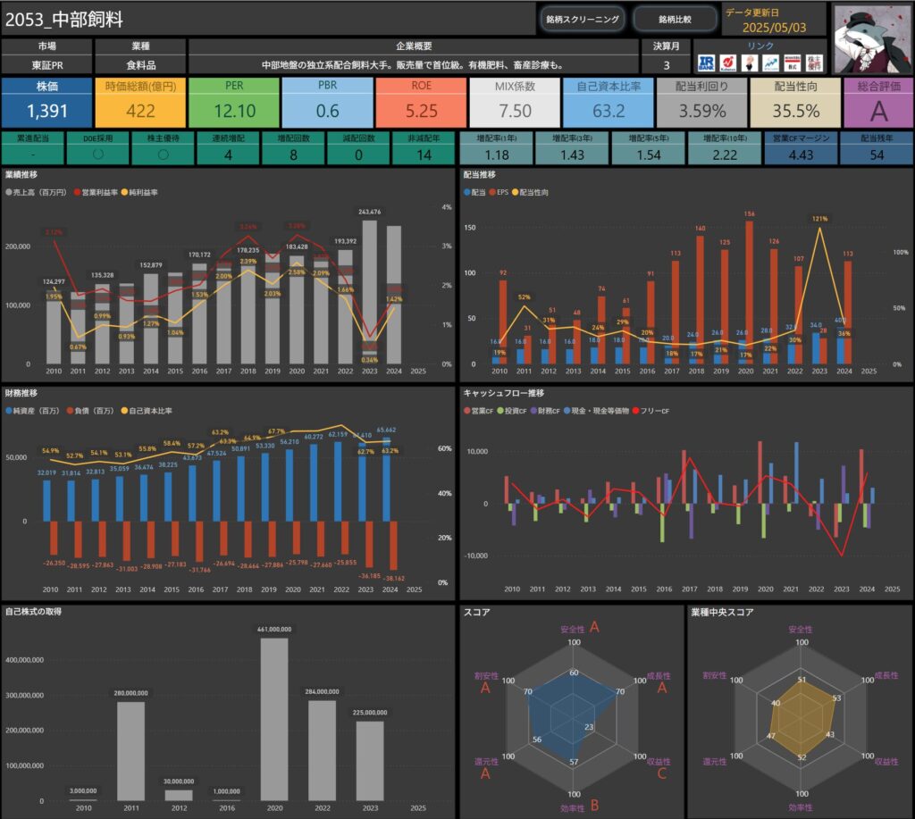The image size is (915, 819).
Task: Toggle the 投資CF legend entry
Action: (512, 411)
